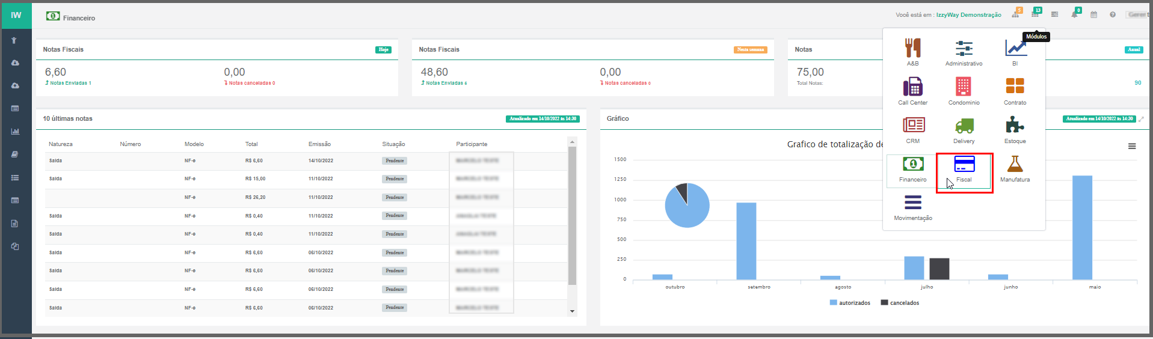Select the A&B fork and knife module
Screen dimensions: 1153x339
[912, 52]
